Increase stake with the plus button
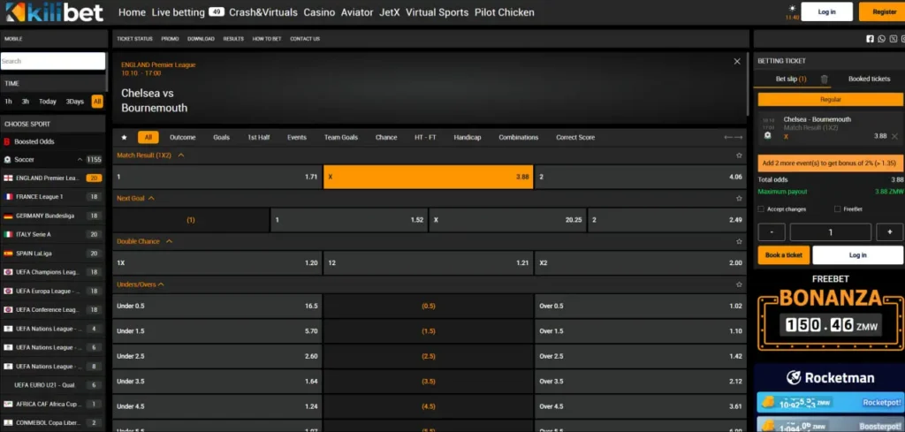 click(889, 232)
